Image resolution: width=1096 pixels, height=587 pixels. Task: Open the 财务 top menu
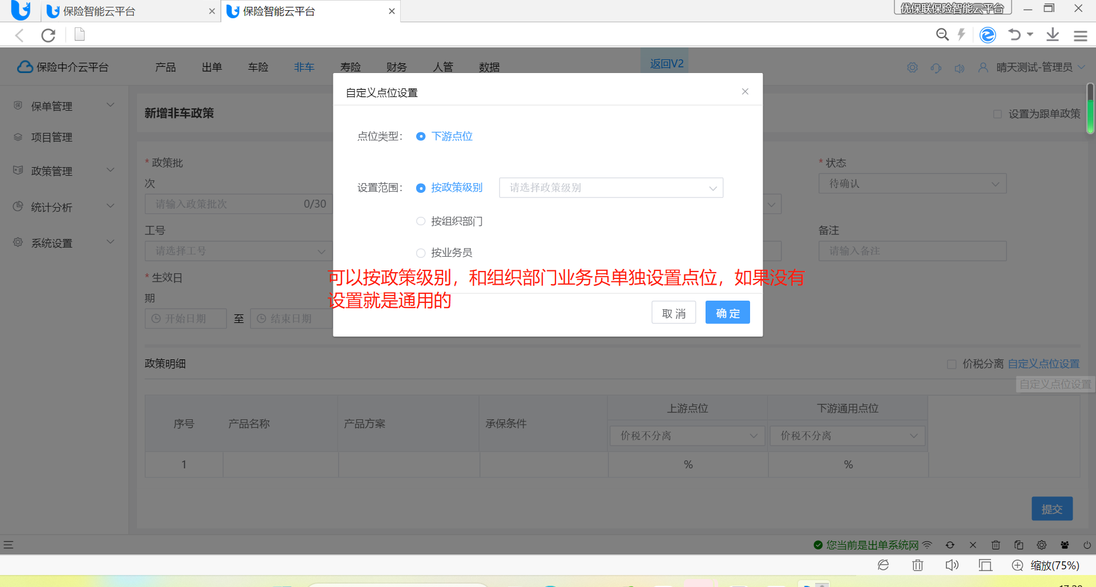[x=396, y=67]
